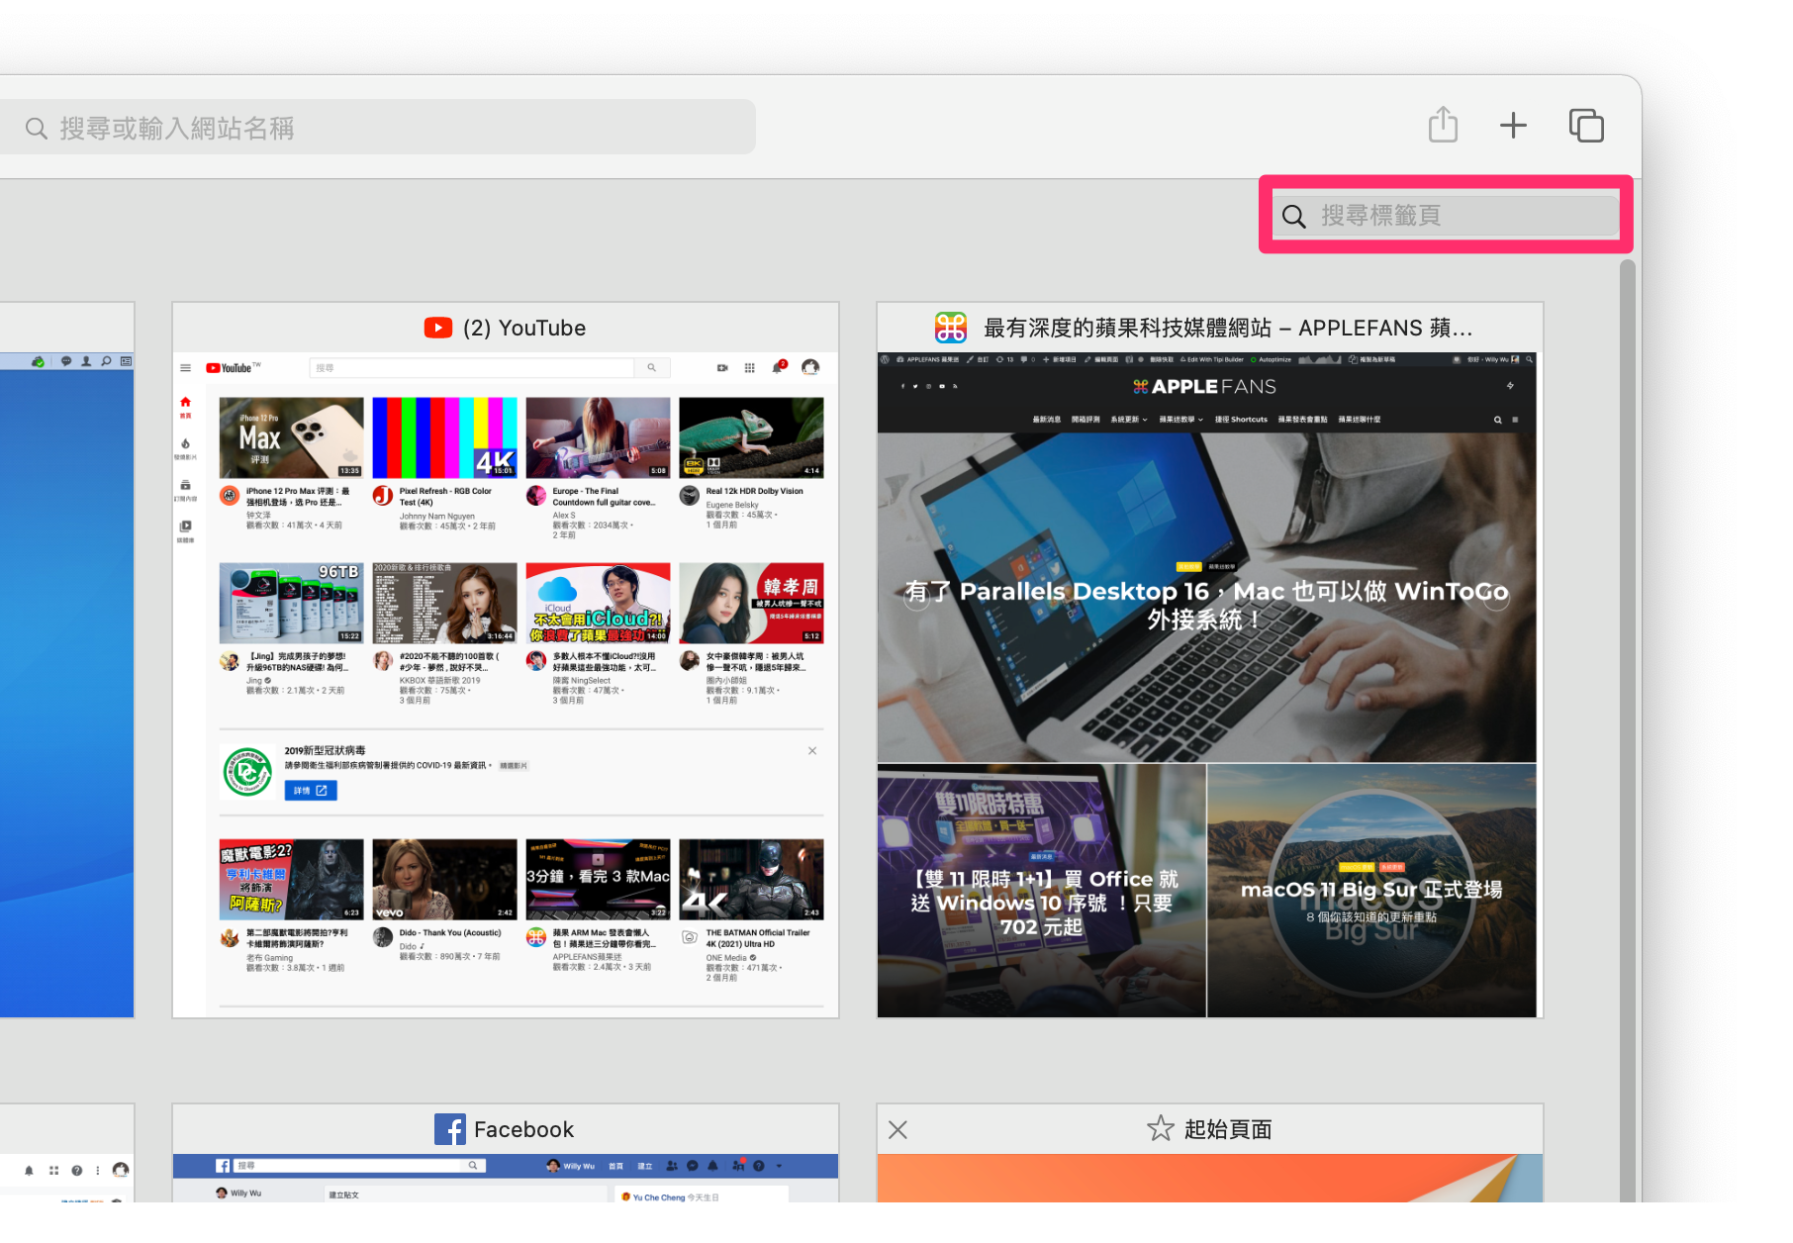Image resolution: width=1793 pixels, height=1243 pixels.
Task: Click the 96TB NAS video thumbnail
Action: 291,603
